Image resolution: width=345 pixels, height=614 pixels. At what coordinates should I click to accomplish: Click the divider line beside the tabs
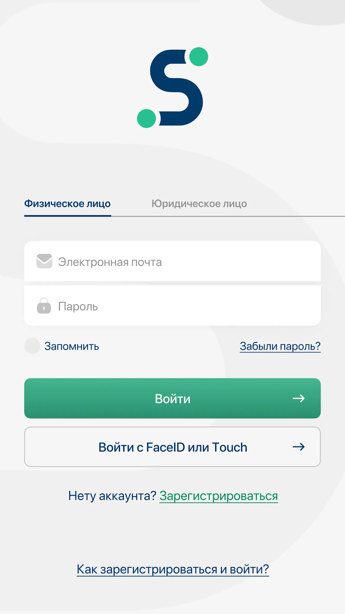tap(228, 216)
